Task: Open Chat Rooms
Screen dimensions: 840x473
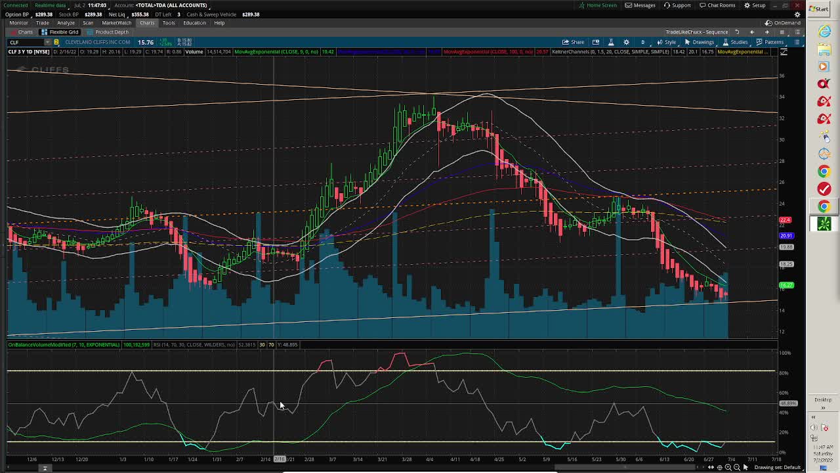Action: pos(717,5)
